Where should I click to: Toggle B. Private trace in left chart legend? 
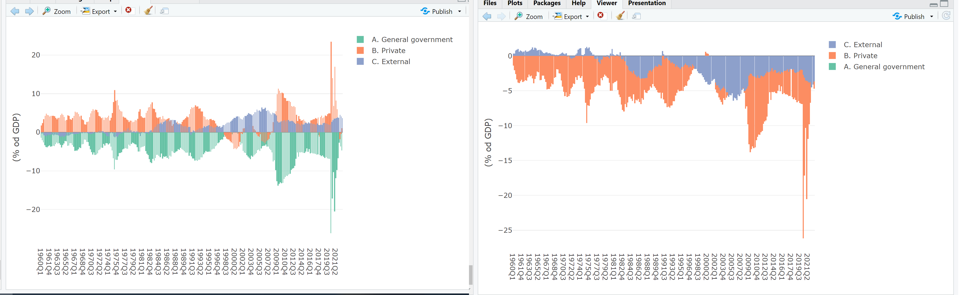(x=388, y=51)
